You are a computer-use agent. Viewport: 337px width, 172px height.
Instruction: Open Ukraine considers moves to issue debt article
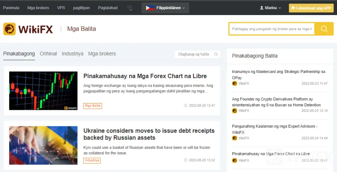click(149, 134)
